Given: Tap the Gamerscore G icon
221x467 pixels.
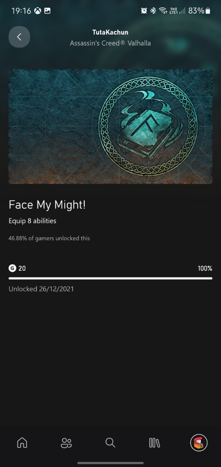Looking at the screenshot, I should point(12,268).
